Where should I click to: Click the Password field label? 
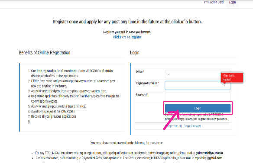pos(142,95)
